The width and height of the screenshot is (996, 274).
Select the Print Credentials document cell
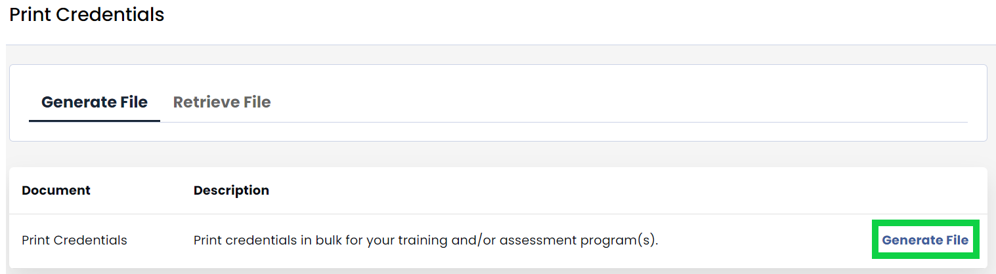(74, 240)
